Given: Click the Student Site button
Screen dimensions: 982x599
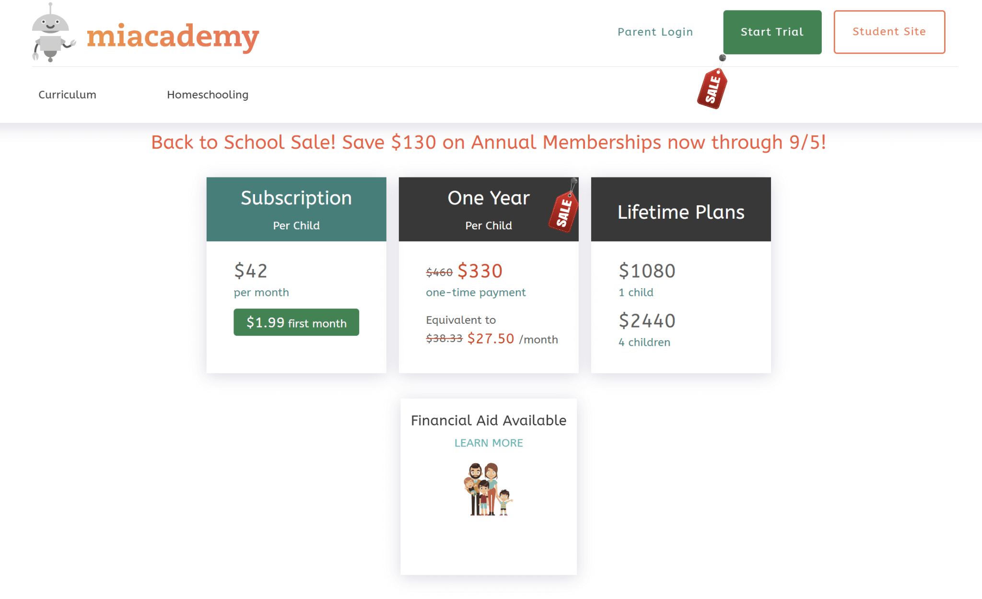Looking at the screenshot, I should [889, 31].
